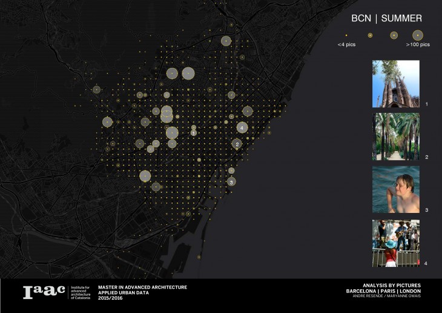Click the 'MASTER IN ADVANCED ARCHITECTURE' text
Image resolution: width=442 pixels, height=313 pixels.
click(142, 287)
